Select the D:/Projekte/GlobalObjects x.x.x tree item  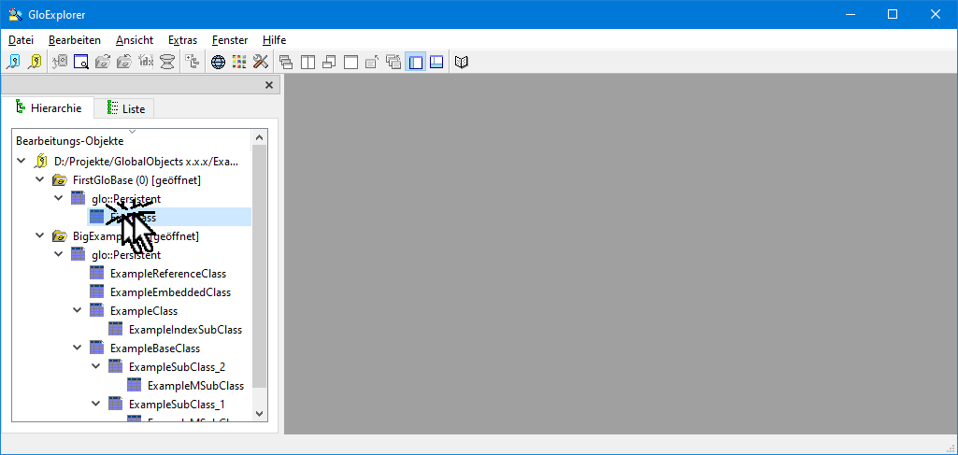click(147, 162)
